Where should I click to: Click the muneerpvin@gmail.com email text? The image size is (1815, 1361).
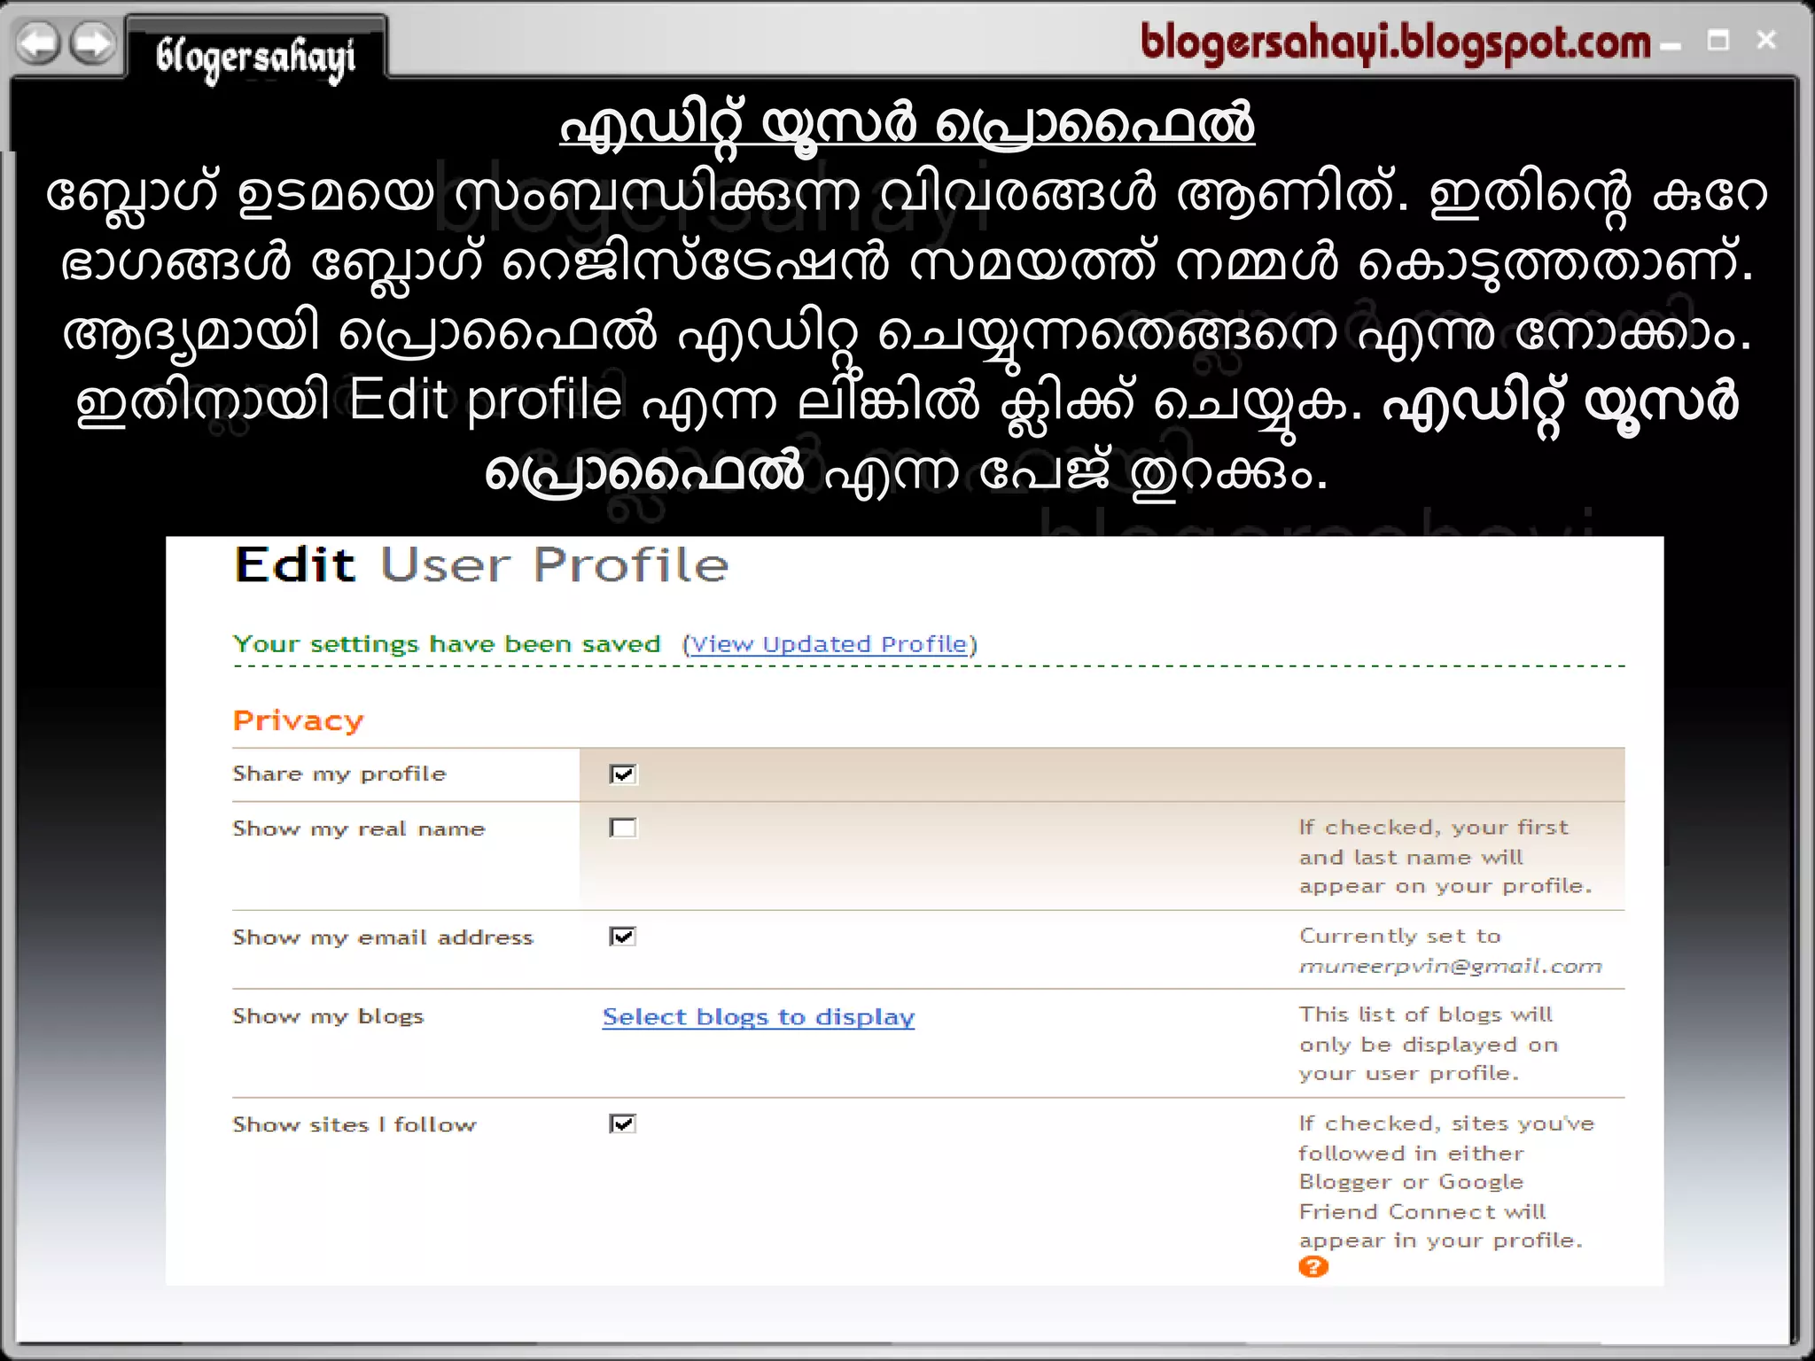(1451, 966)
